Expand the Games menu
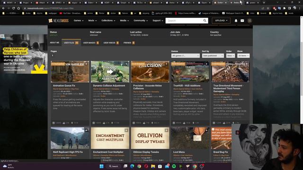 79,20
